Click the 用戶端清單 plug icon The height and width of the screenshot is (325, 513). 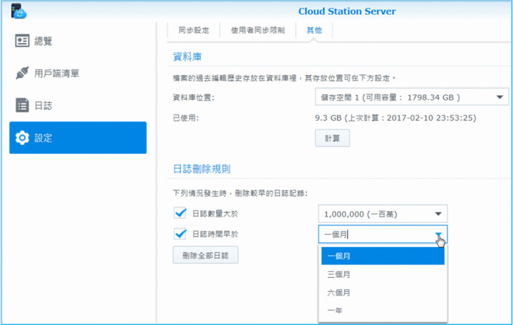[x=23, y=73]
